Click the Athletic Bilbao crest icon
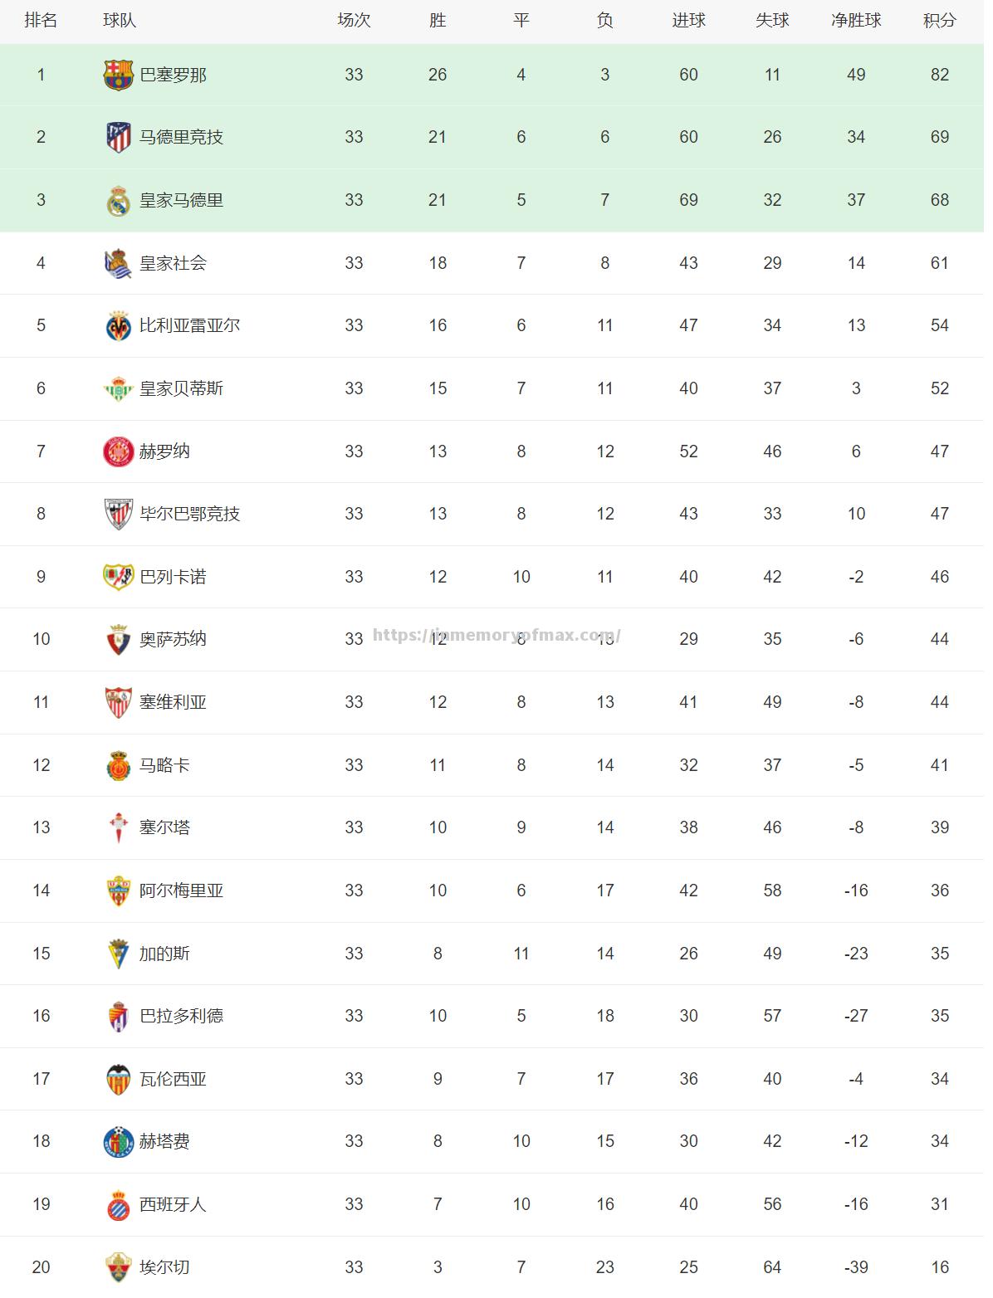This screenshot has width=993, height=1298. [119, 514]
